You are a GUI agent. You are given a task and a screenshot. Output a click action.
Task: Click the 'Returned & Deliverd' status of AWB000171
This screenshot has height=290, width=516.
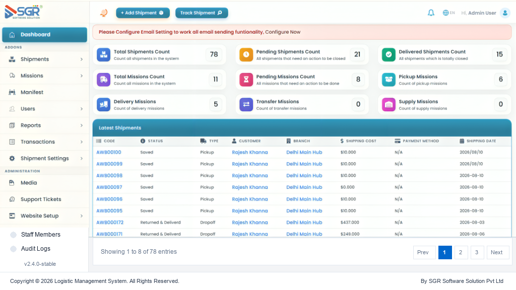pyautogui.click(x=161, y=234)
